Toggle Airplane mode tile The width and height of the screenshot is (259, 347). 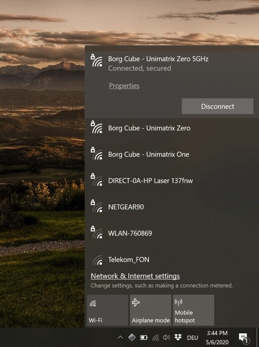point(150,310)
